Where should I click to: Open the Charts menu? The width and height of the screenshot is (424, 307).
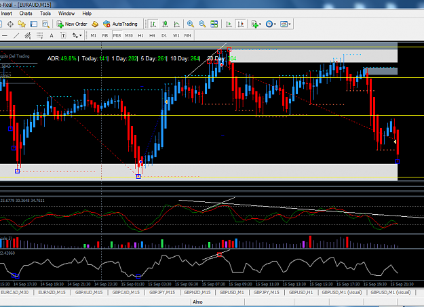26,14
